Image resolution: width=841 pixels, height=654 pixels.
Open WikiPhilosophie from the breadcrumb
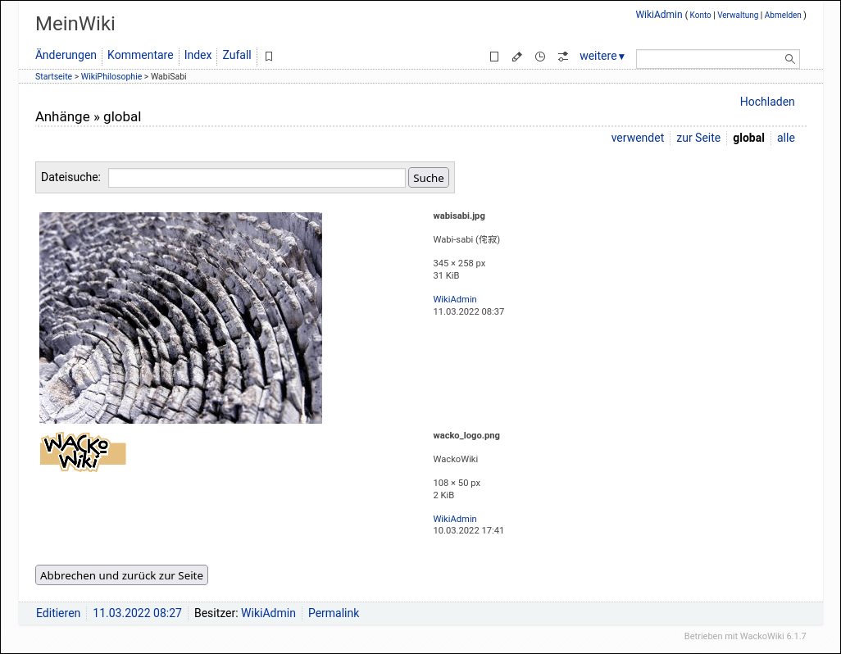pos(111,76)
